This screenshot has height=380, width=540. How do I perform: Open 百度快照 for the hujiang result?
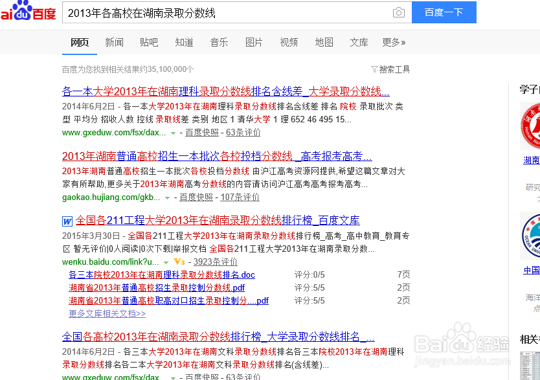click(196, 197)
